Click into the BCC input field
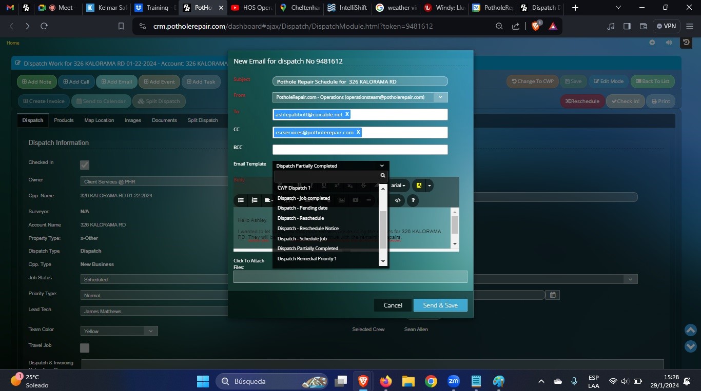The image size is (701, 391). click(360, 150)
